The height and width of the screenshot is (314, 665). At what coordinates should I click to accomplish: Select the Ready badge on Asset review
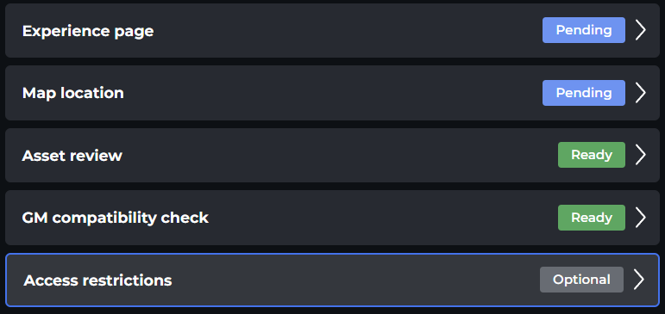591,155
